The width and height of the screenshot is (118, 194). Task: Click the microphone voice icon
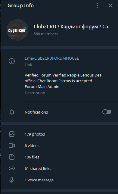(x=12, y=180)
